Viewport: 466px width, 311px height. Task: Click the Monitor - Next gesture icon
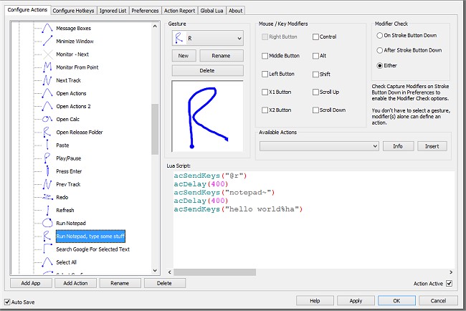47,54
